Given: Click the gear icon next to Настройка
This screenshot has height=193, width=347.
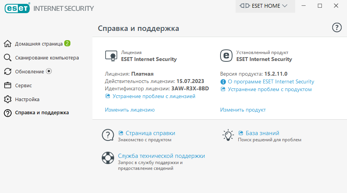Looking at the screenshot, I should pos(7,99).
